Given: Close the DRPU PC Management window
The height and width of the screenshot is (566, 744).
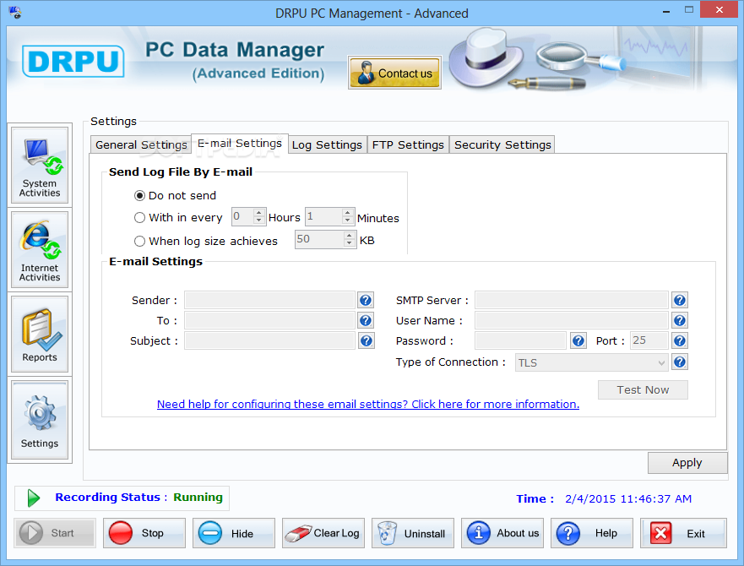Looking at the screenshot, I should coord(720,10).
